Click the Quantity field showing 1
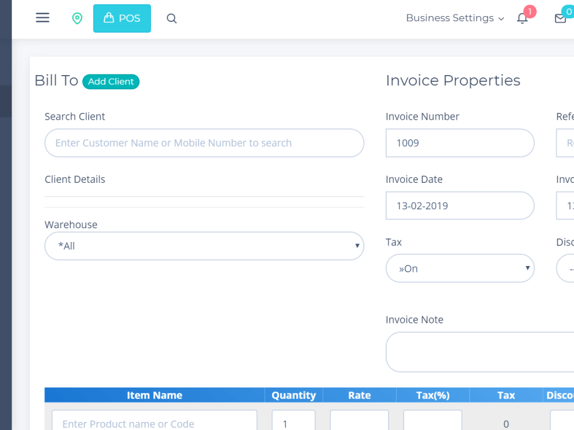Screen dimensions: 574x430 293,420
